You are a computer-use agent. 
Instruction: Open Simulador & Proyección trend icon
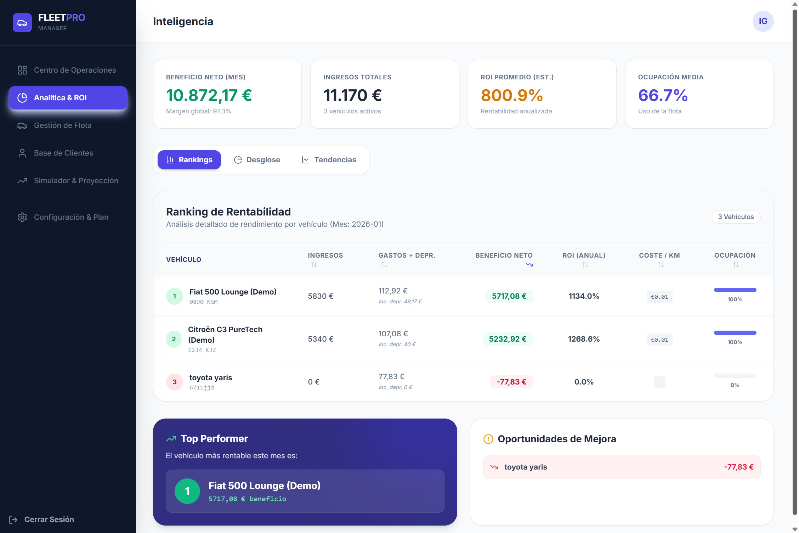pyautogui.click(x=22, y=181)
